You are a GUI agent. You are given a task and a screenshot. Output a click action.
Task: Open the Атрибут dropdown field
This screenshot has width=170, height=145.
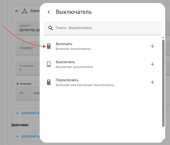(x=28, y=48)
